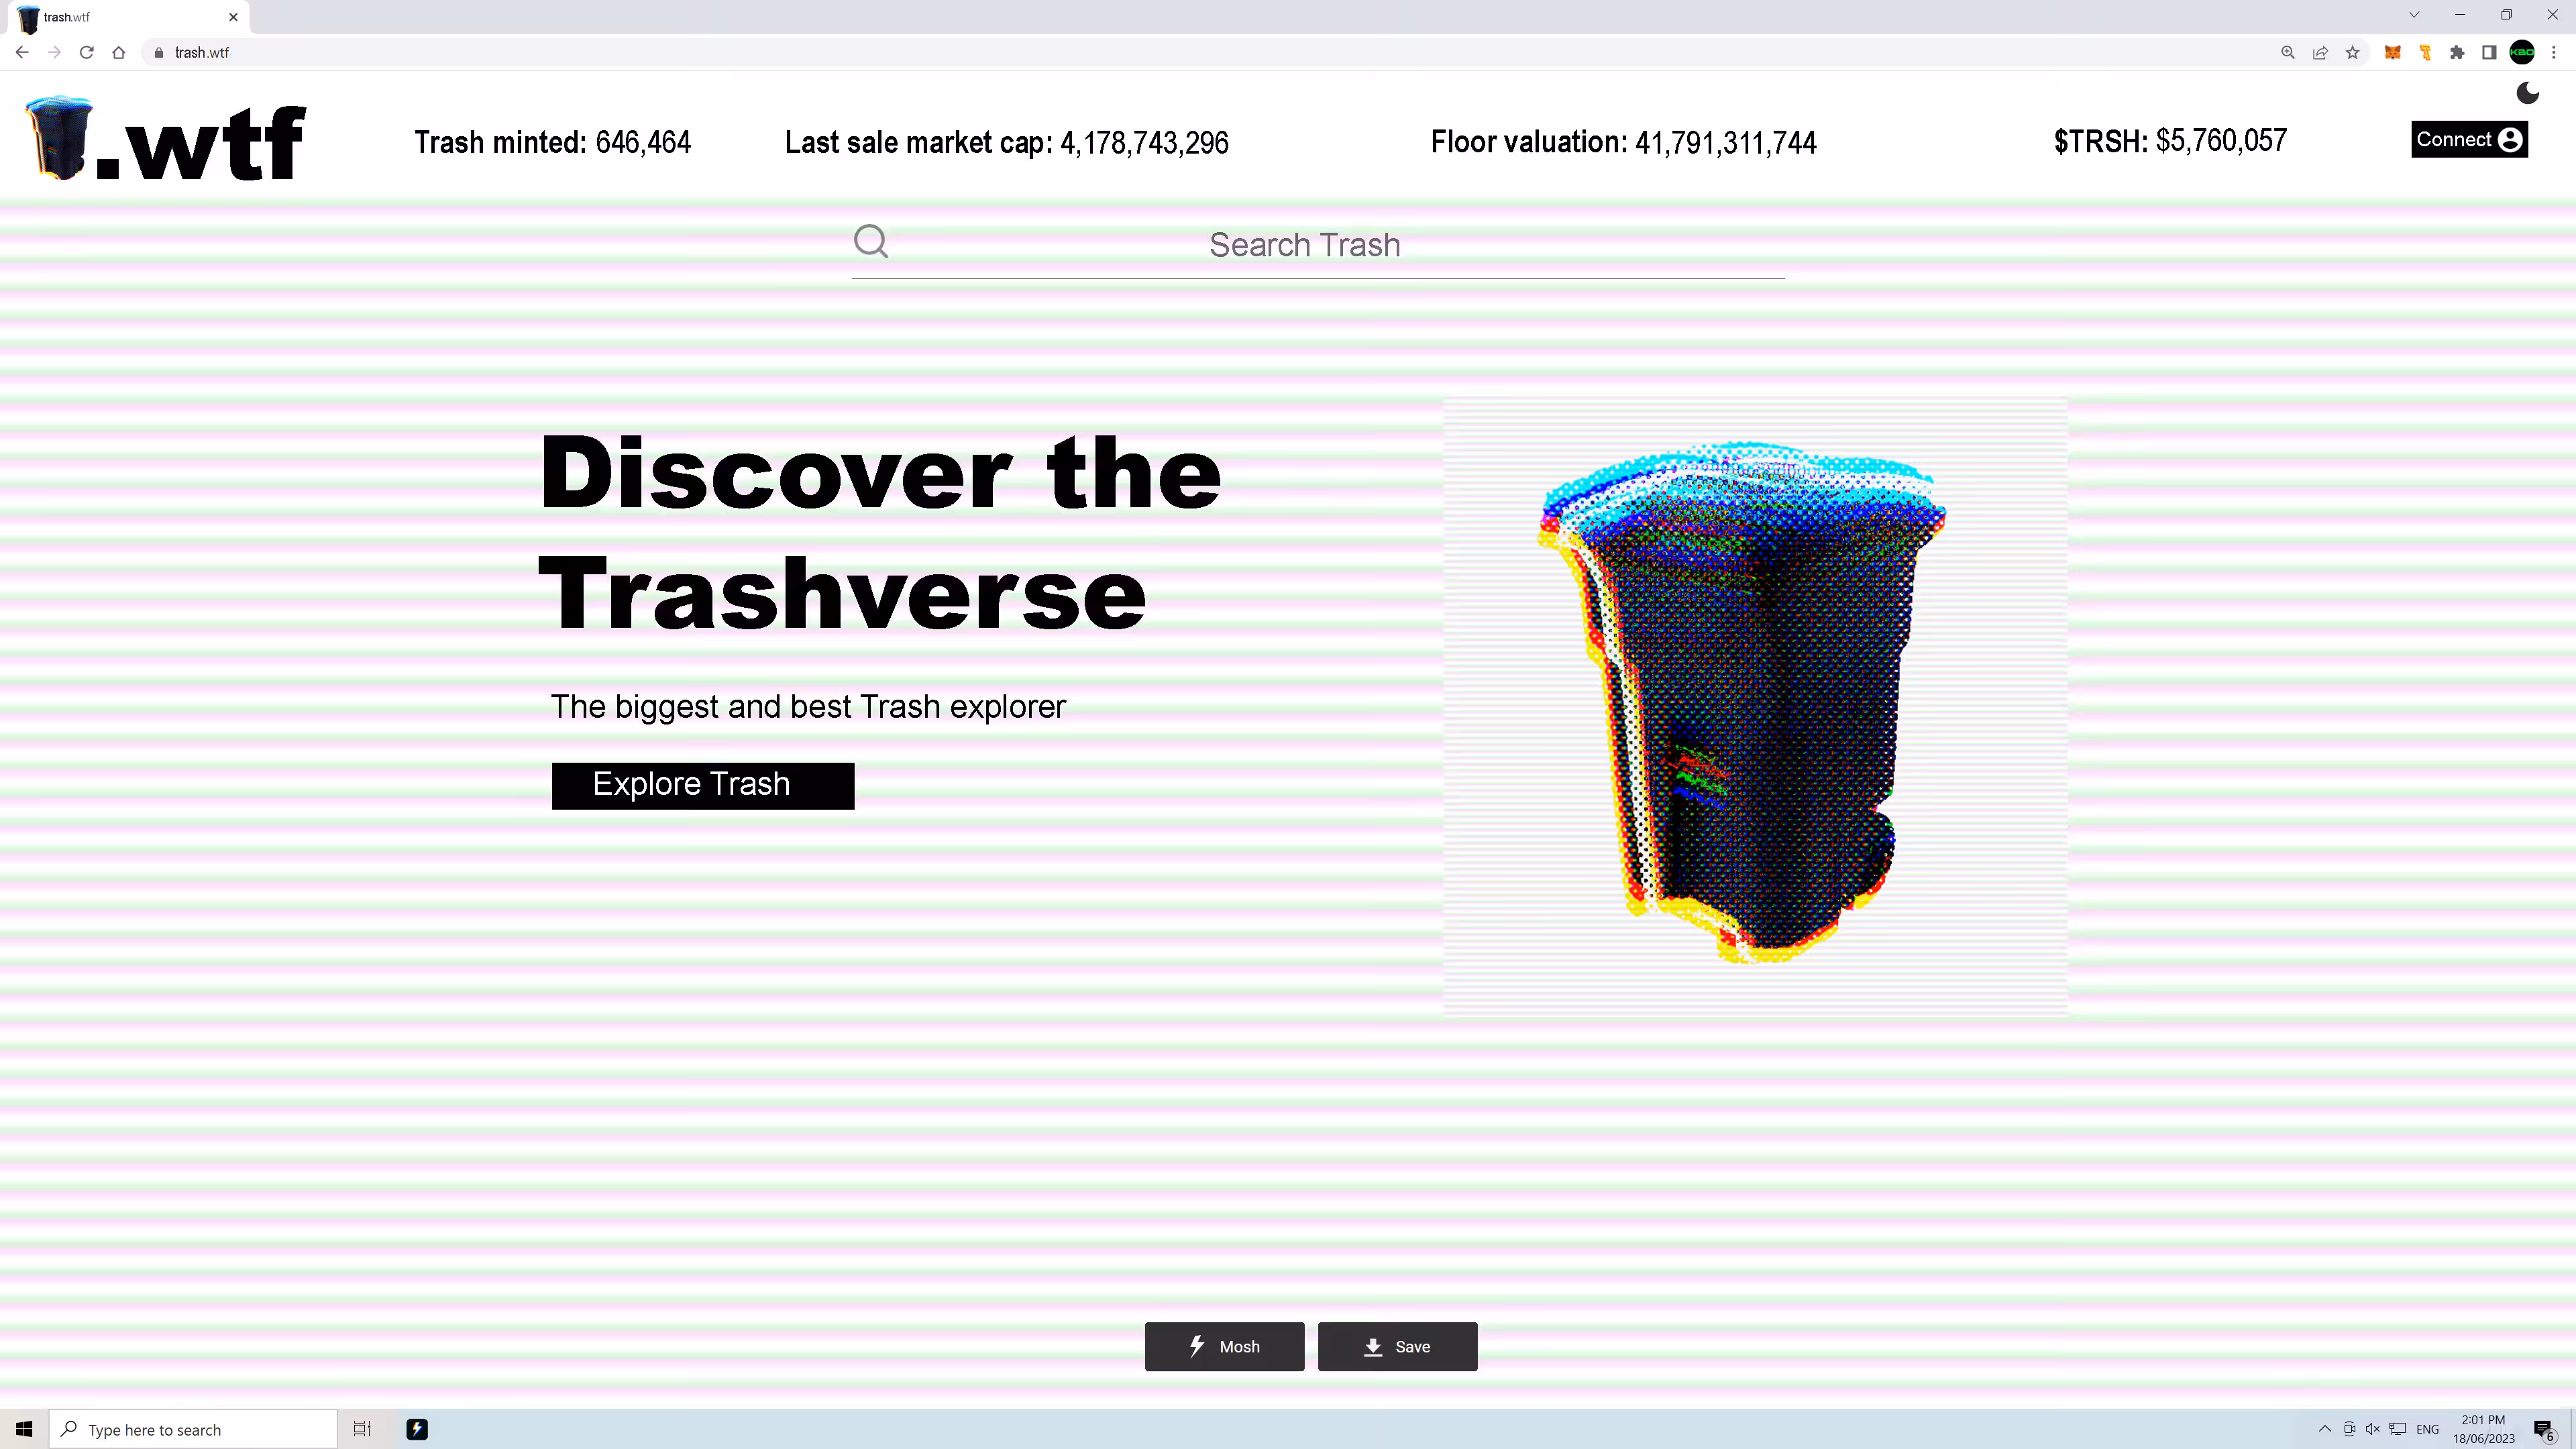This screenshot has height=1449, width=2576.
Task: Open the browser zoom magnifier icon
Action: [2287, 52]
